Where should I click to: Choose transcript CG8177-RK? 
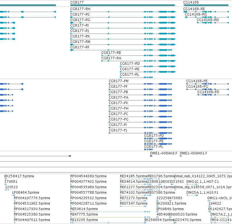click(80, 37)
